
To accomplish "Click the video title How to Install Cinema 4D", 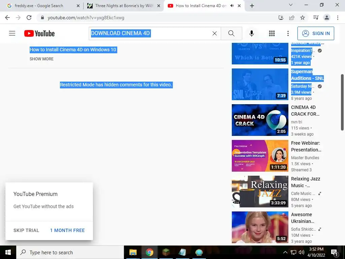I will click(73, 50).
